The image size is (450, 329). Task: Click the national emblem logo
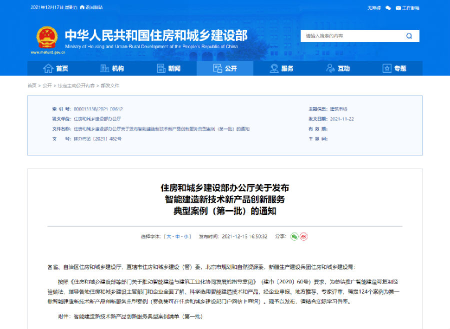[x=47, y=37]
